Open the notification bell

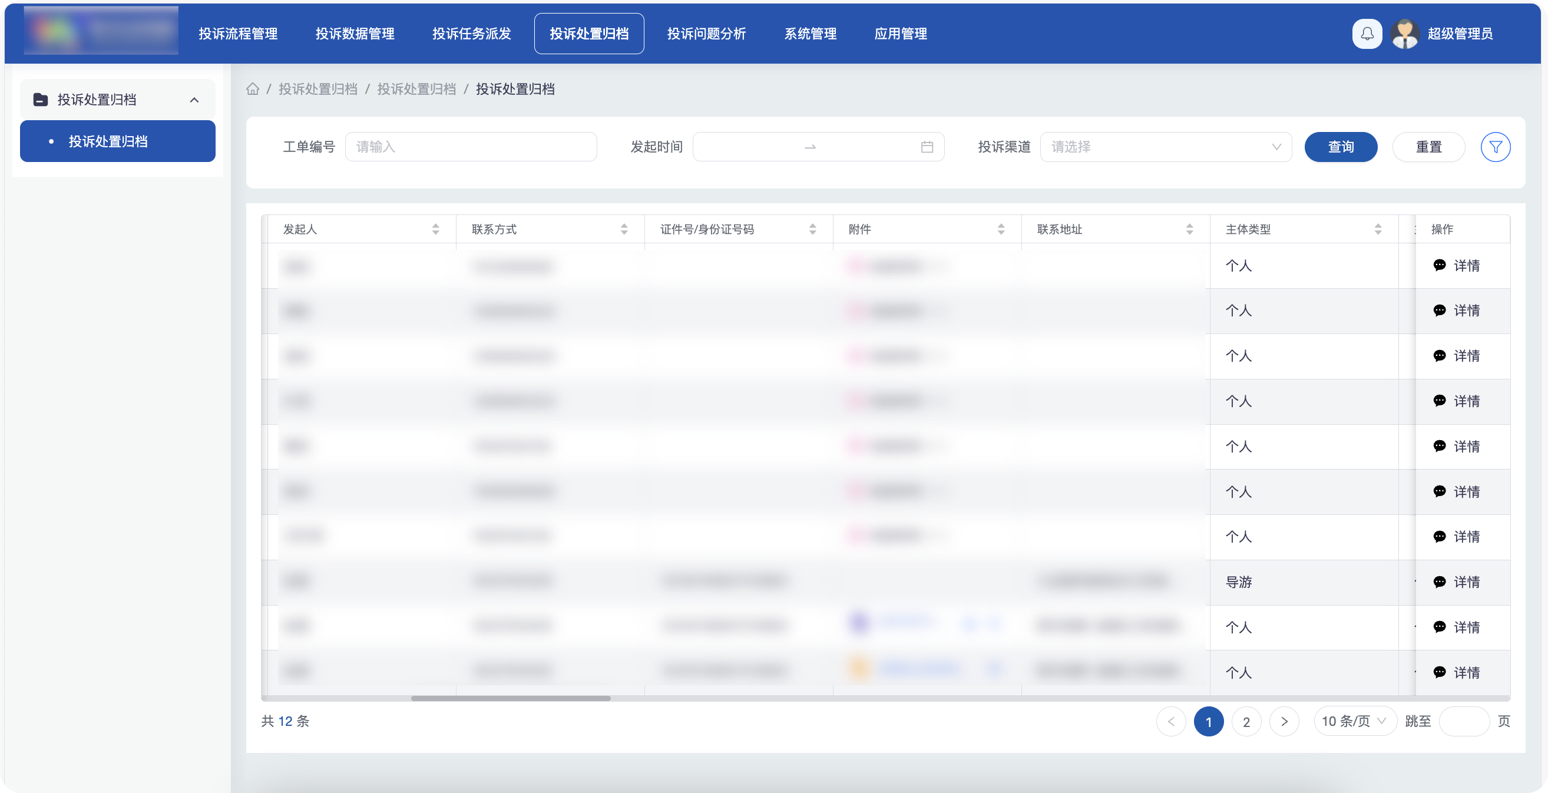pyautogui.click(x=1367, y=34)
